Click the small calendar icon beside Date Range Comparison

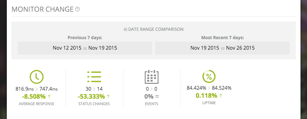click(x=126, y=30)
